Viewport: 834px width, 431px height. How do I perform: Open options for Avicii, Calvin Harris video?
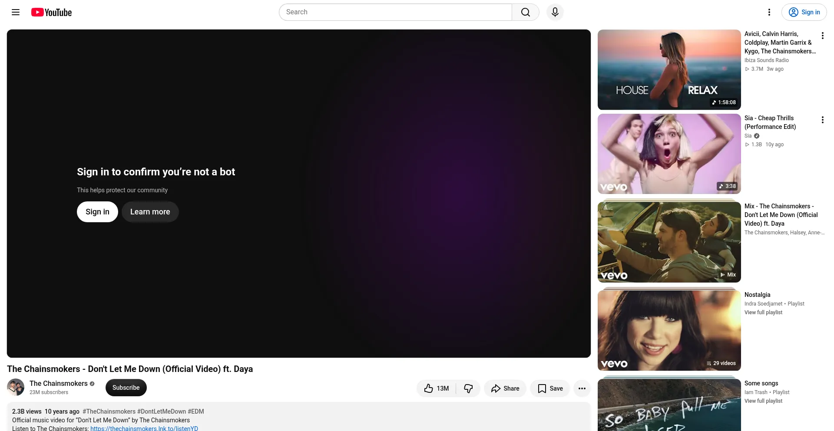[822, 36]
